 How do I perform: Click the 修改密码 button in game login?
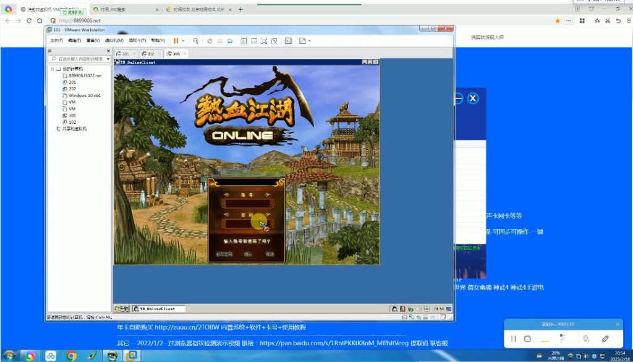point(224,254)
